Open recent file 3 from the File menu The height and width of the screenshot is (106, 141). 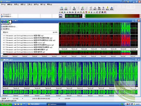(x=30, y=40)
